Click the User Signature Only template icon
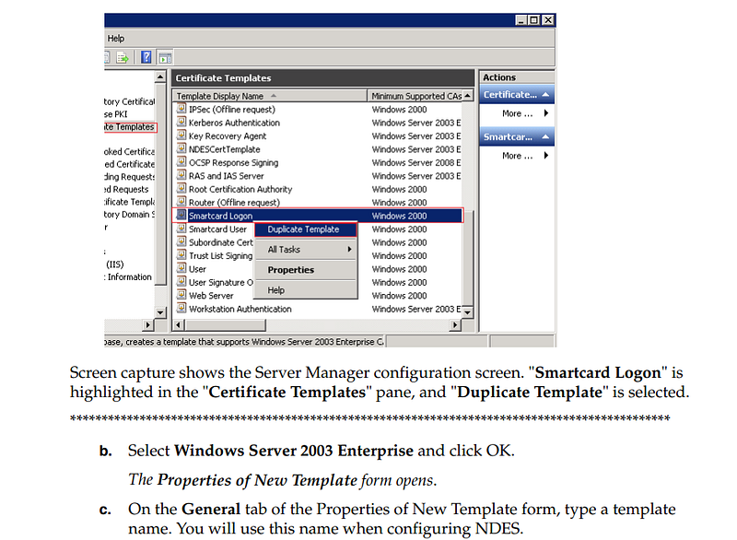This screenshot has width=737, height=540. (x=181, y=281)
